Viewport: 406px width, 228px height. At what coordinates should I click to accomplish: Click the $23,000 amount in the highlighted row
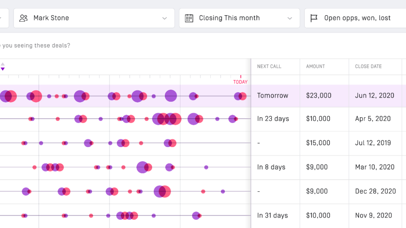pyautogui.click(x=318, y=96)
